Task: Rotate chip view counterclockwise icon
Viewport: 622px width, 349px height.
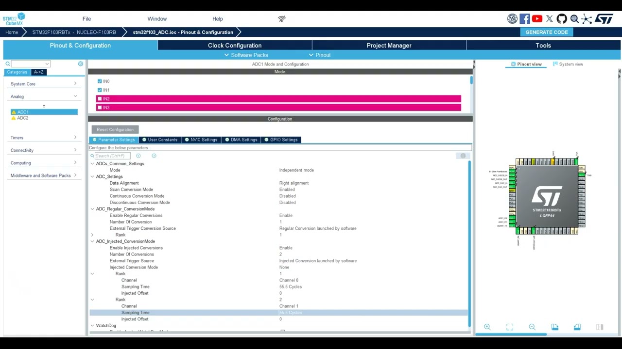Action: (x=577, y=327)
